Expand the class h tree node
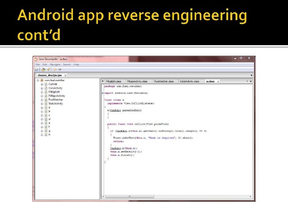288x216 pixels. (x=42, y=135)
